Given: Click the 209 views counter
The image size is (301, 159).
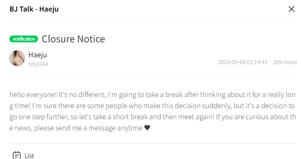Looking at the screenshot, I should click(x=285, y=62).
